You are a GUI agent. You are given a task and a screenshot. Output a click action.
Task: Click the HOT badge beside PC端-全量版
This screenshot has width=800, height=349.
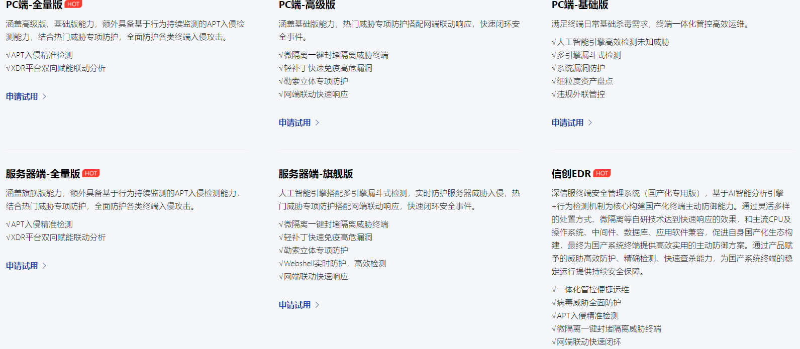(x=73, y=4)
